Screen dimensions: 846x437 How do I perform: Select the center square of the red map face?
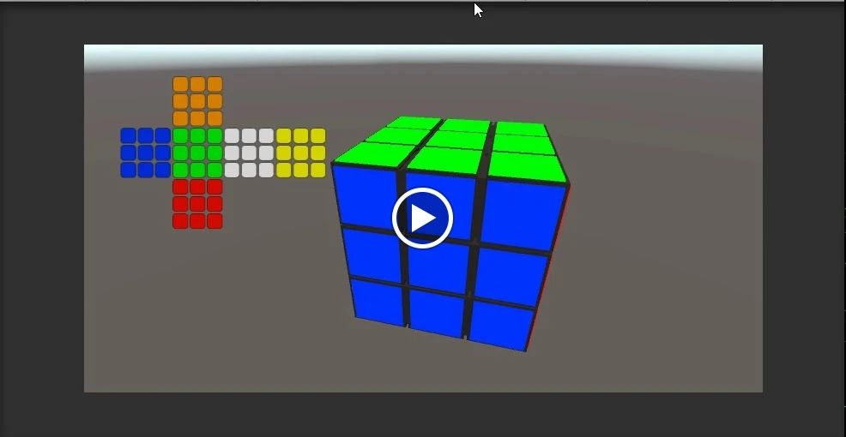tap(197, 204)
